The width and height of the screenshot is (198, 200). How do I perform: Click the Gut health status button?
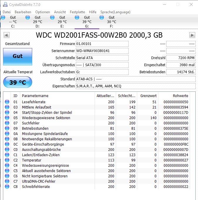pyautogui.click(x=18, y=57)
